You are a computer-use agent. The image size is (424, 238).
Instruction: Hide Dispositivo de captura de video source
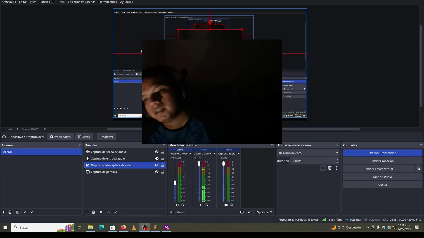click(x=157, y=165)
